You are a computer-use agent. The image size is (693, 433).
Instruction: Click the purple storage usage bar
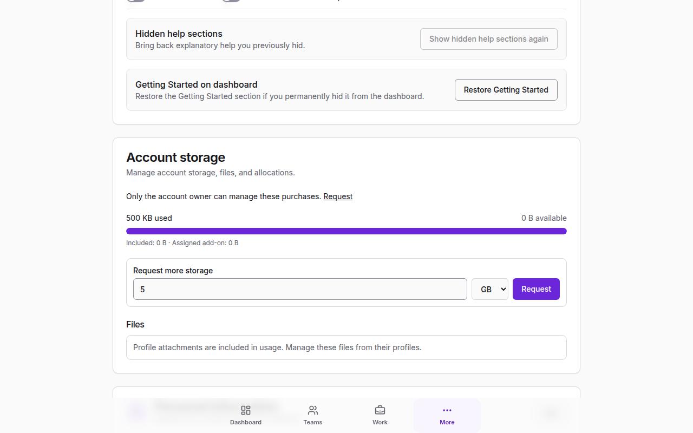pos(346,231)
